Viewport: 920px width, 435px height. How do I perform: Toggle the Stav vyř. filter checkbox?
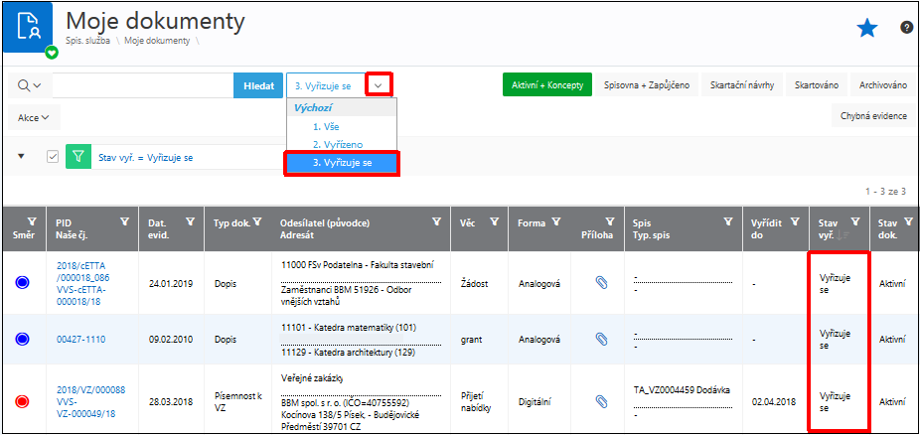click(54, 157)
